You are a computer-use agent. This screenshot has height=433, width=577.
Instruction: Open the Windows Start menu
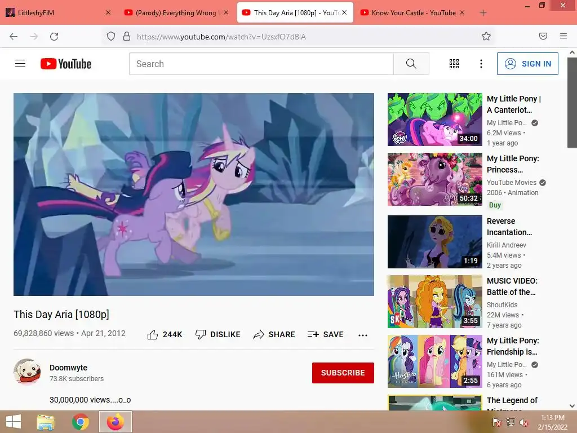tap(14, 422)
